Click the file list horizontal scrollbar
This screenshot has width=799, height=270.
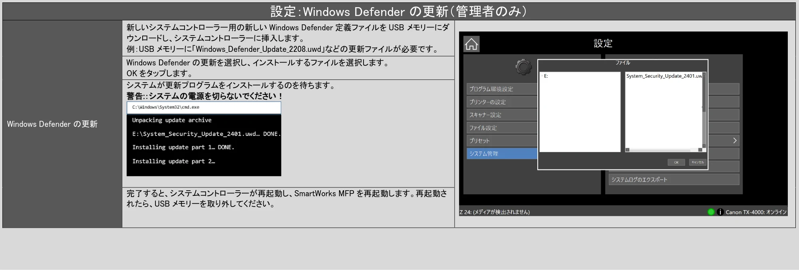pyautogui.click(x=664, y=150)
